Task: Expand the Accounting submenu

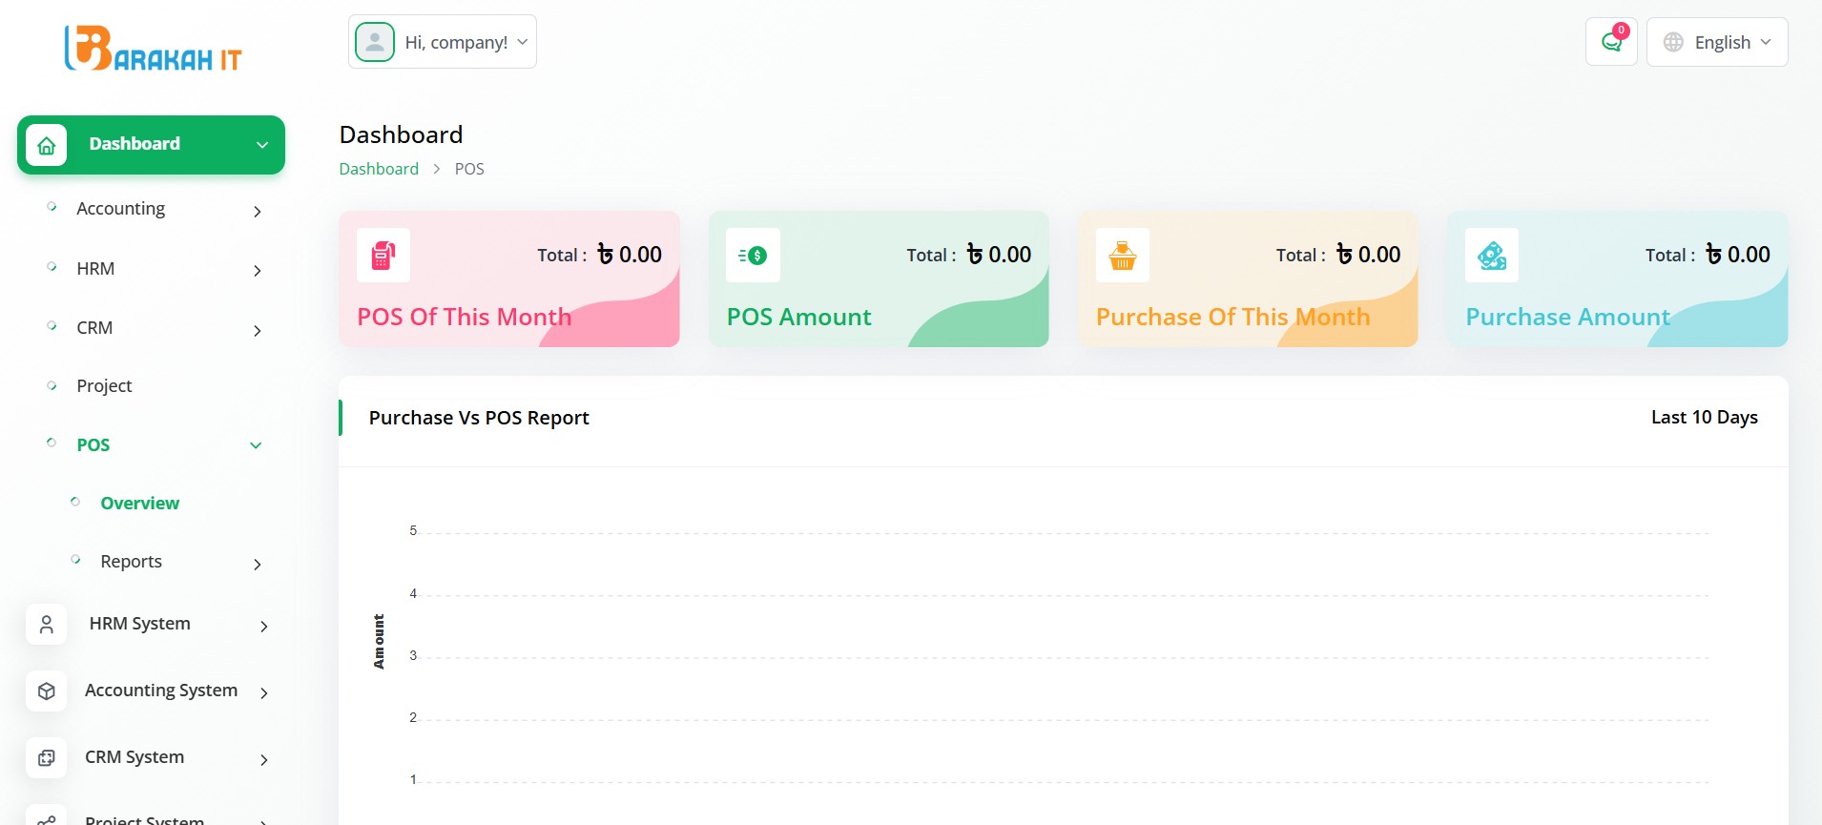Action: [153, 209]
